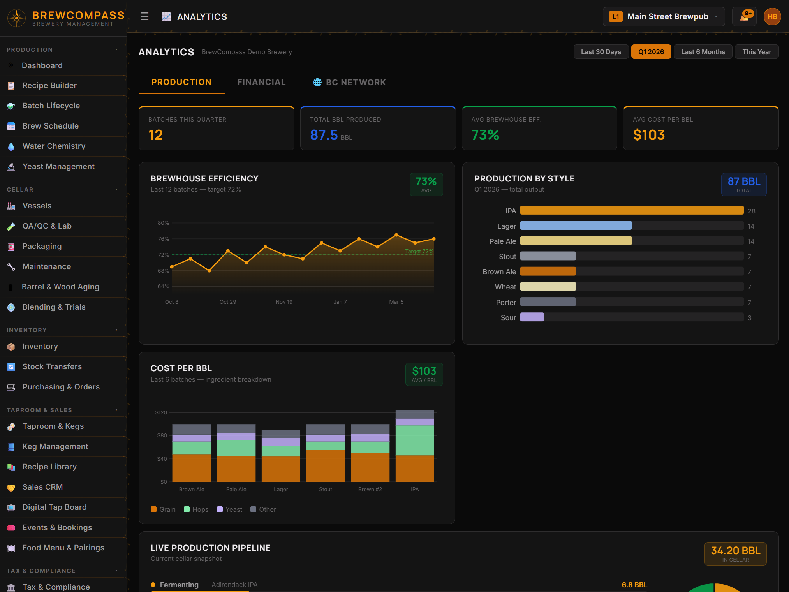
Task: Switch to the Financial tab
Action: pyautogui.click(x=262, y=82)
